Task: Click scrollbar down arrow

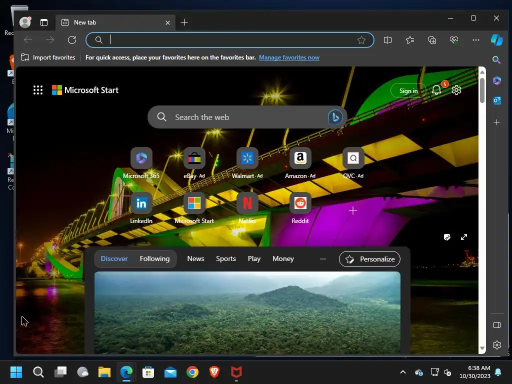Action: click(482, 348)
